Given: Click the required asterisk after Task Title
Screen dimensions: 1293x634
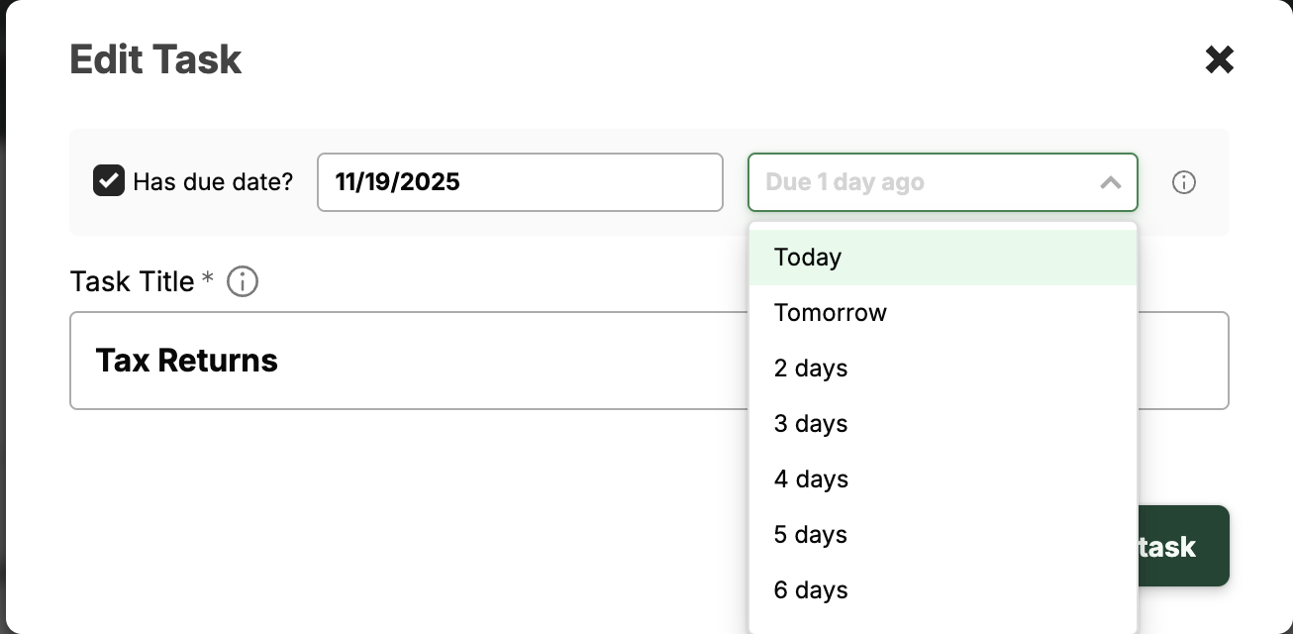Looking at the screenshot, I should pos(208,280).
